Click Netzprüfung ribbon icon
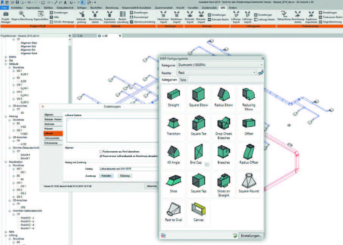 click(x=284, y=16)
